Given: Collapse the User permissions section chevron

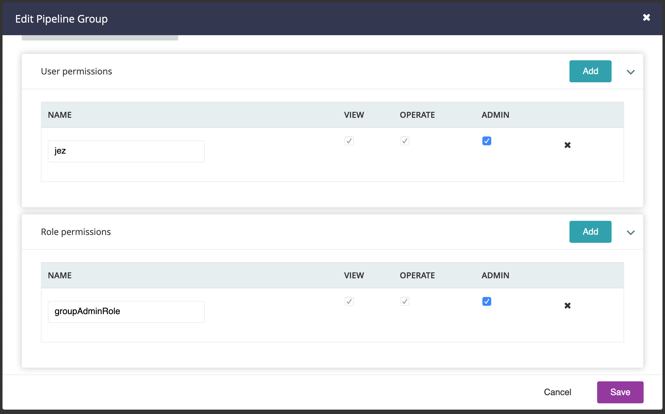Looking at the screenshot, I should 631,72.
